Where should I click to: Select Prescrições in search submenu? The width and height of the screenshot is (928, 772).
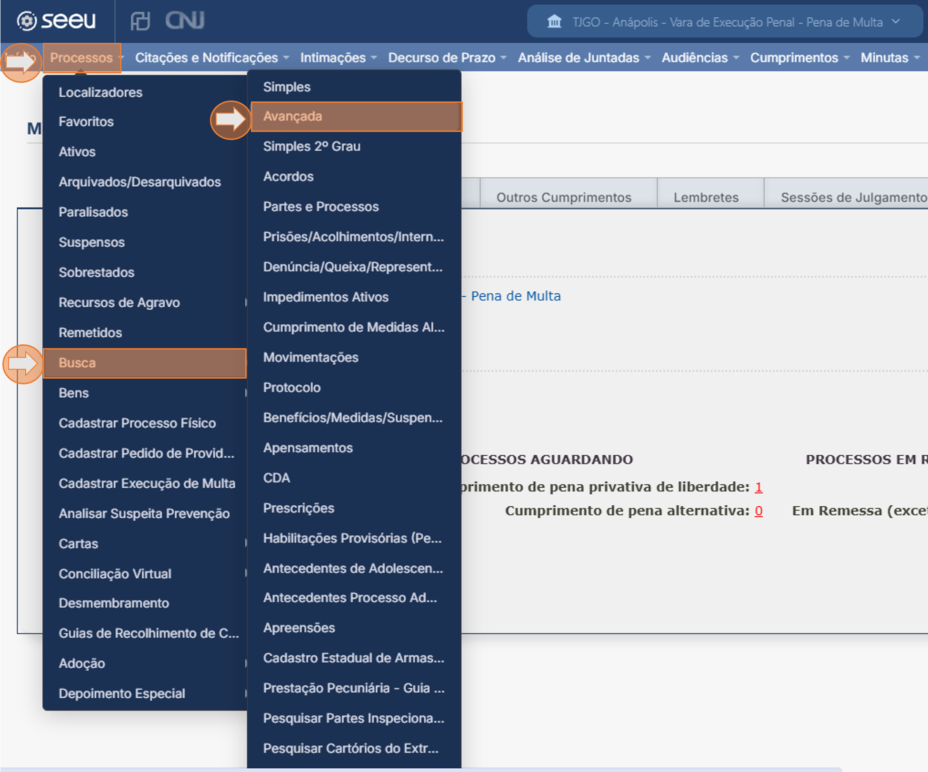pos(299,508)
